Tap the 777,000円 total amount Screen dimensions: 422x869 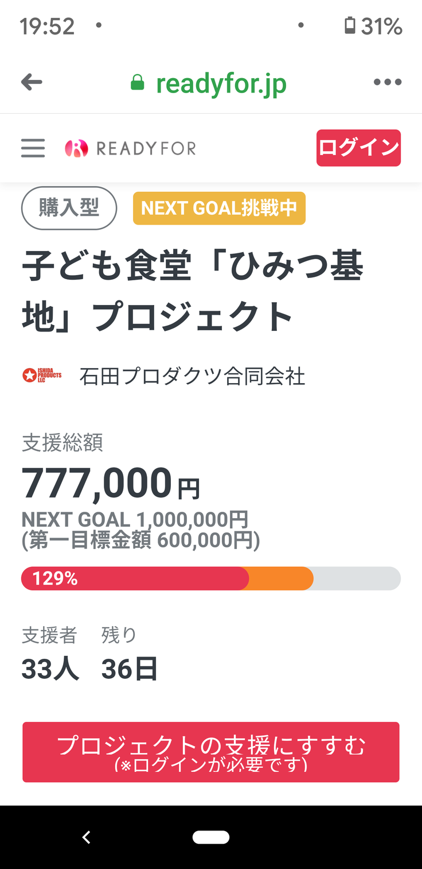pos(110,484)
